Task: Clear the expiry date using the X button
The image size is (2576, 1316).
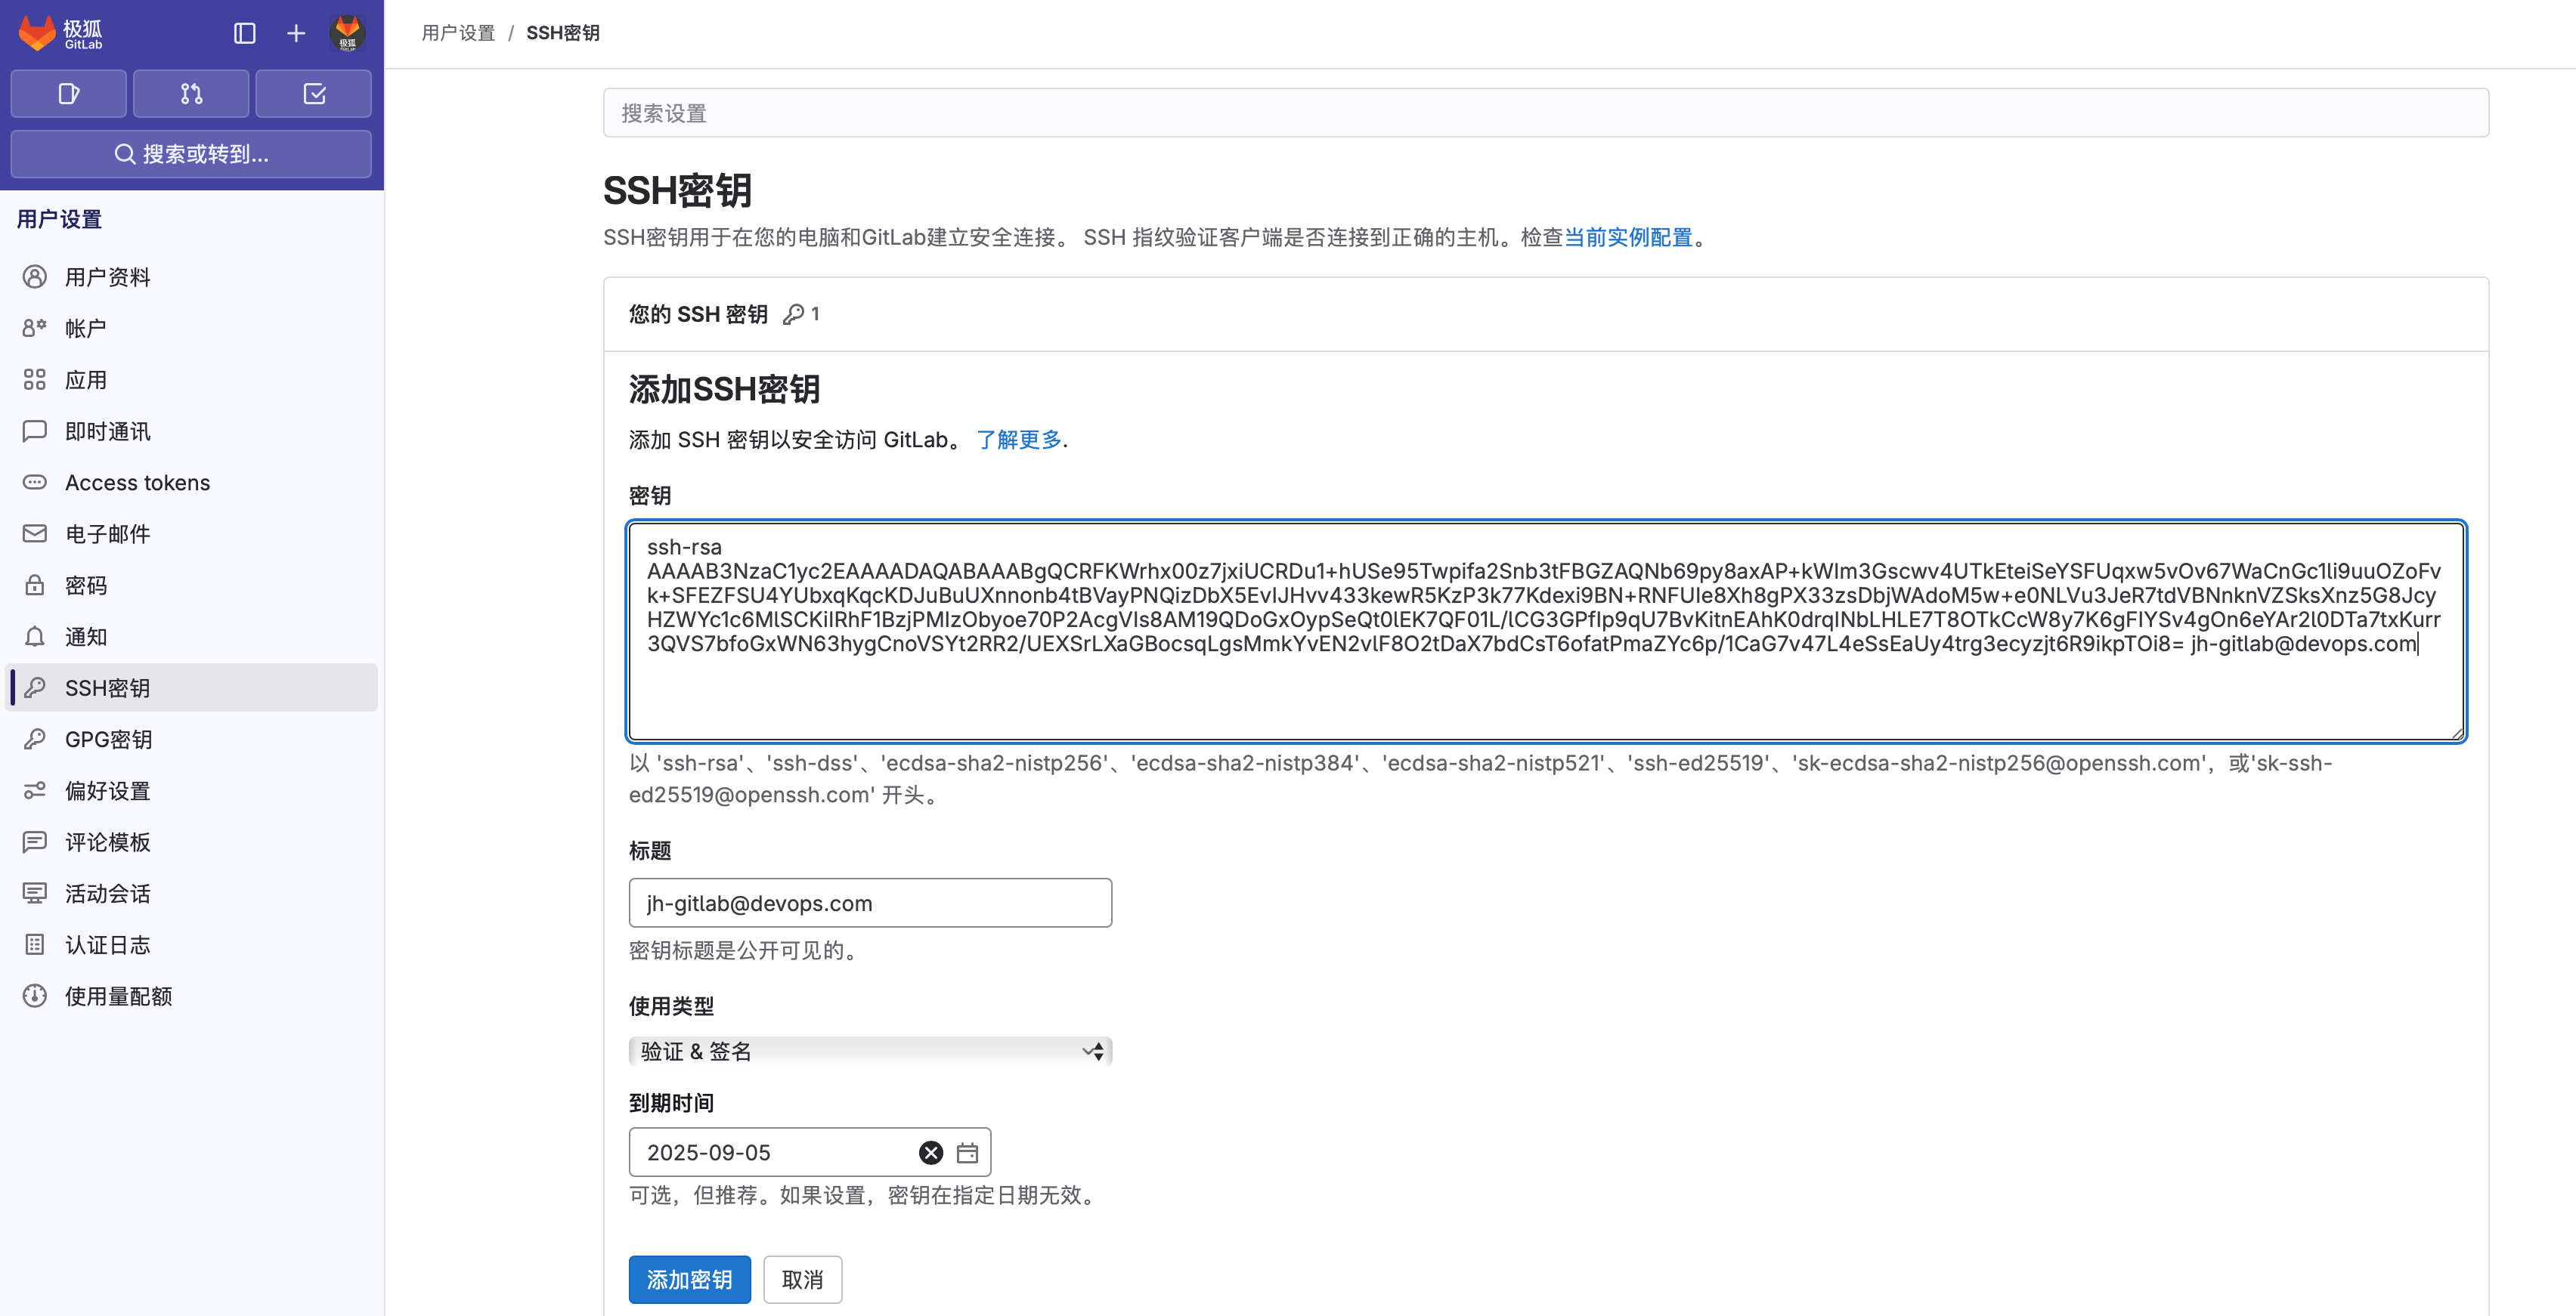Action: tap(929, 1153)
